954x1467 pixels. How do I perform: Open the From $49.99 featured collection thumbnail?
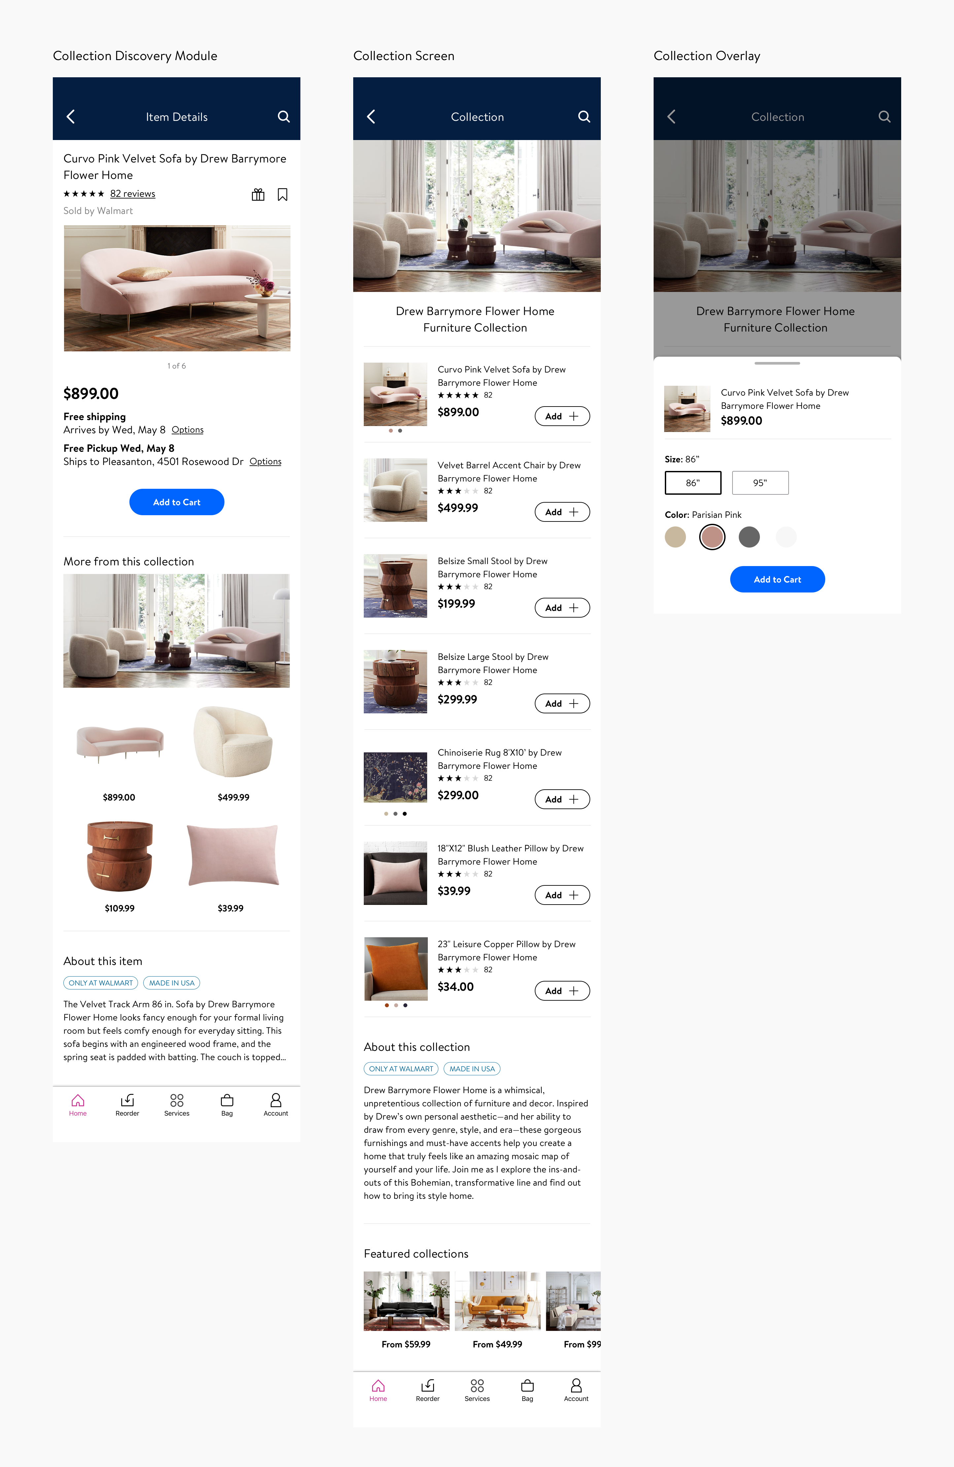pyautogui.click(x=497, y=1301)
